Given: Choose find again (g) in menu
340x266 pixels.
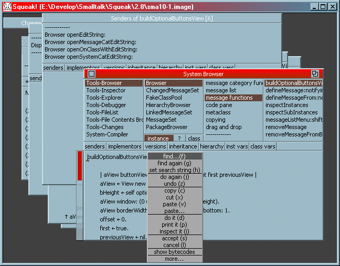Looking at the screenshot, I should click(174, 163).
